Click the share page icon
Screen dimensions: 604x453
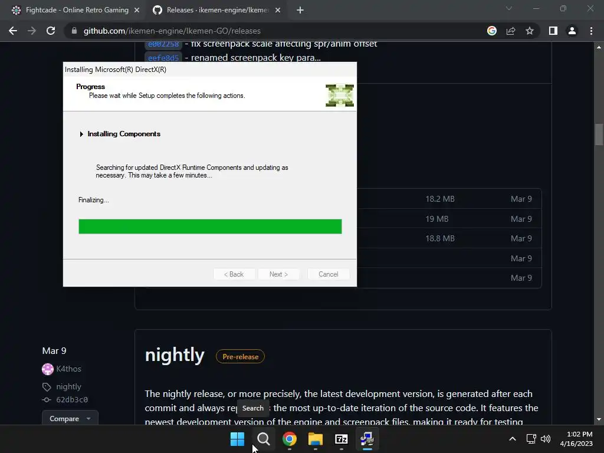(x=511, y=31)
